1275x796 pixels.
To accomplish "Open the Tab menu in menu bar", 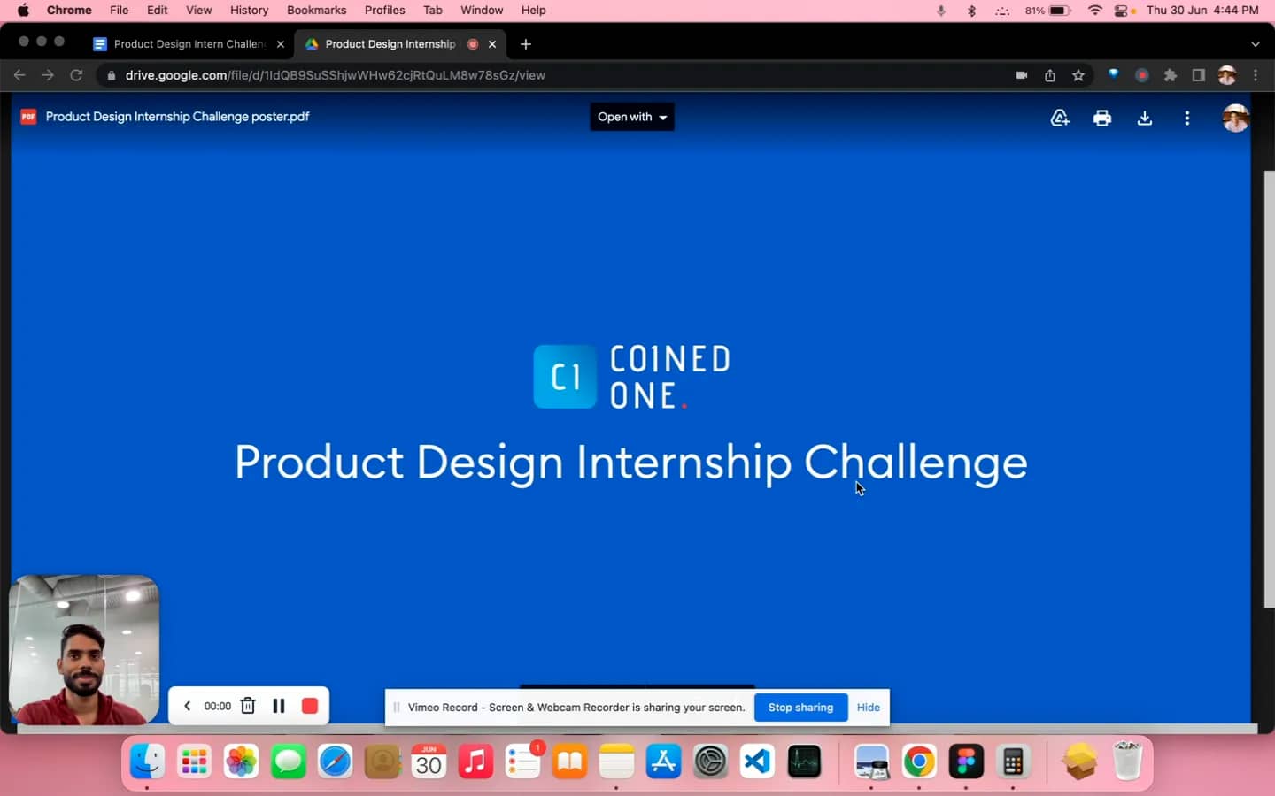I will pos(432,10).
